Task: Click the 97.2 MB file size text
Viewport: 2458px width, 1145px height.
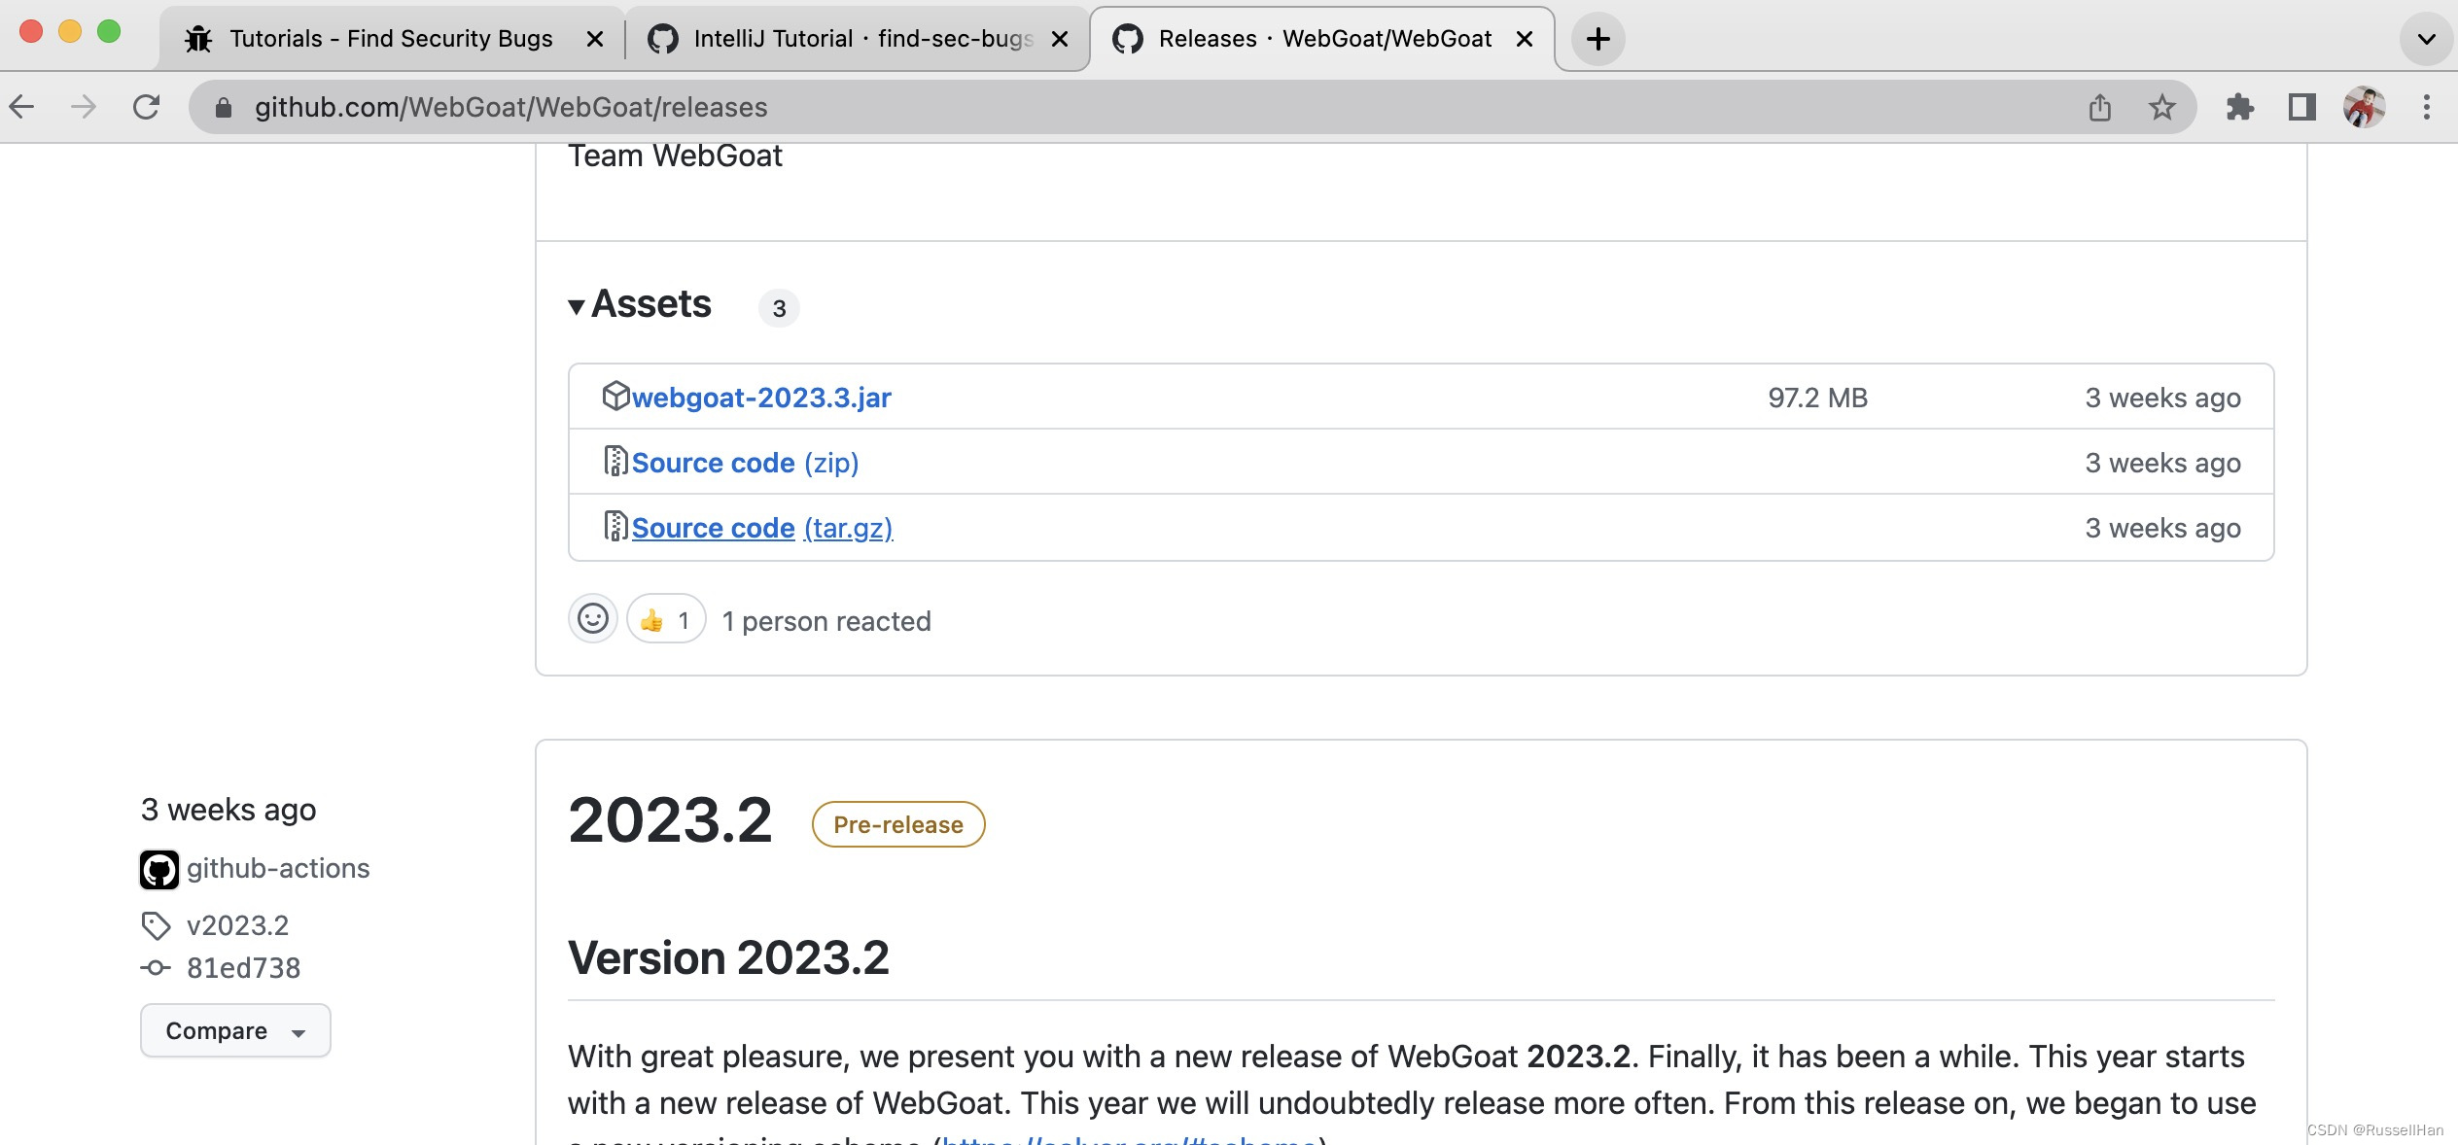Action: tap(1817, 398)
